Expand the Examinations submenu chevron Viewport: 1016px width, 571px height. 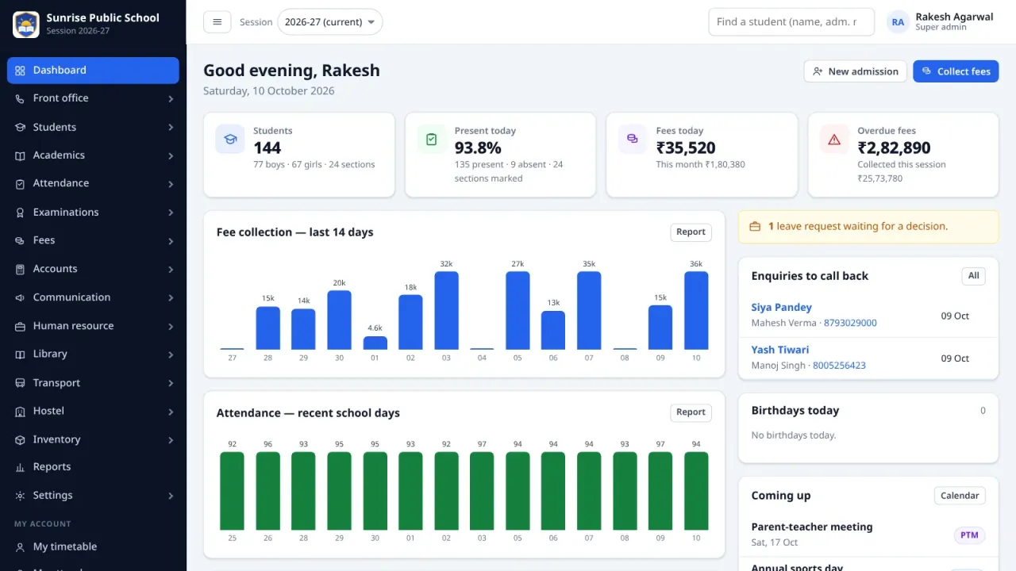pyautogui.click(x=171, y=213)
